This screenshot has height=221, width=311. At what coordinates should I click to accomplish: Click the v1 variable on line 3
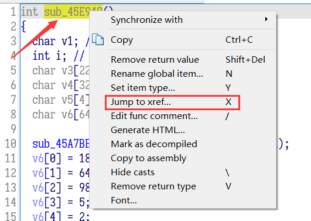click(67, 41)
